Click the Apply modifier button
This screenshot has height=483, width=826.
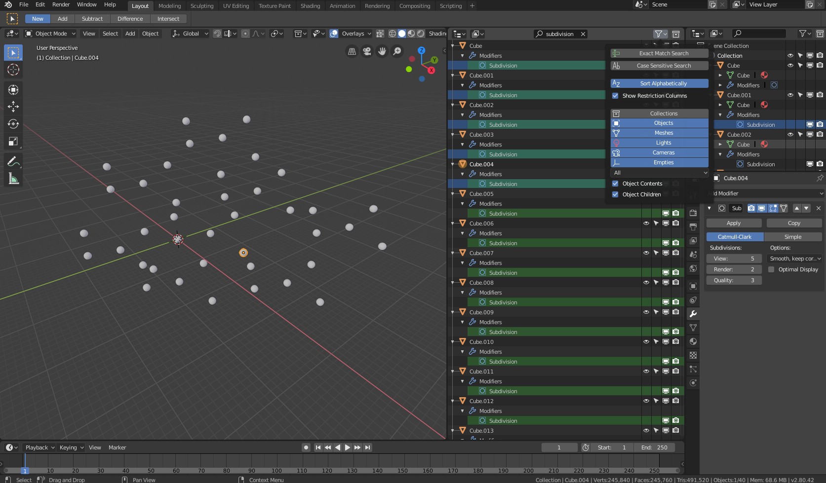[734, 223]
